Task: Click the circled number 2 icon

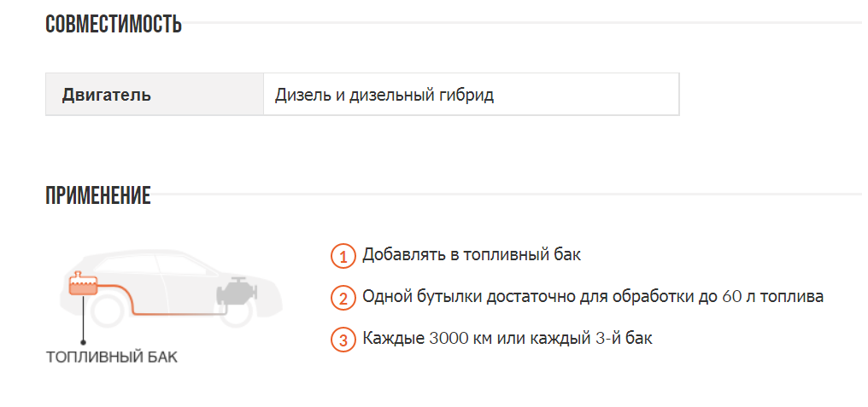Action: point(342,298)
